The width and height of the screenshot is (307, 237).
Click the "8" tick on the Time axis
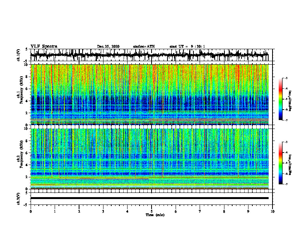tap(224, 211)
